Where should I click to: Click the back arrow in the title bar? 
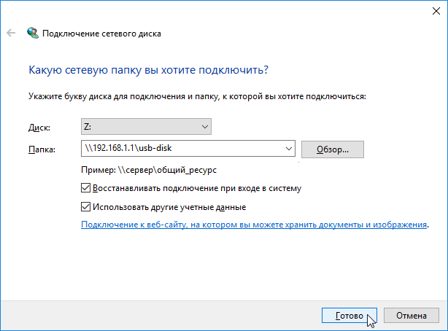11,33
